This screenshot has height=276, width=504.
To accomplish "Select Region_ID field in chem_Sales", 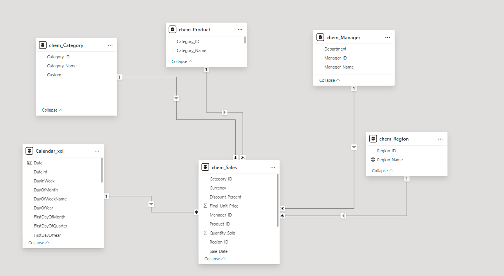I will tap(219, 242).
